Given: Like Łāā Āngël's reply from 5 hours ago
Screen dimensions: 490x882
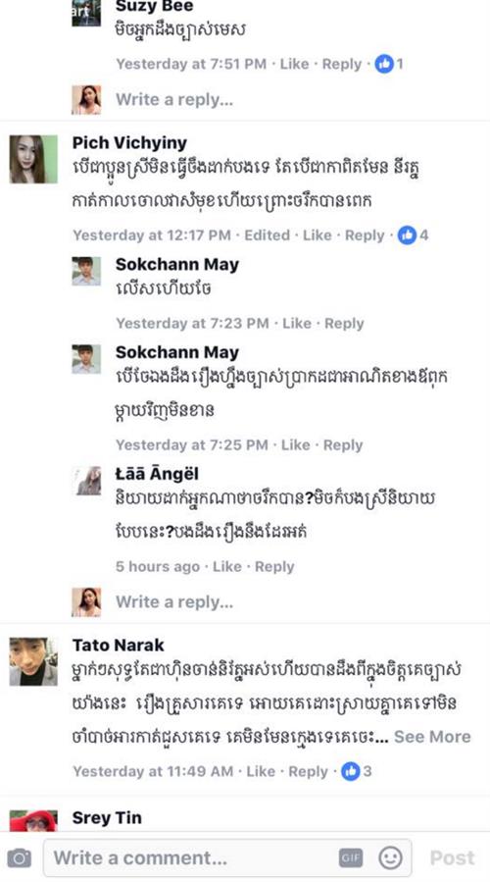Looking at the screenshot, I should [x=226, y=566].
